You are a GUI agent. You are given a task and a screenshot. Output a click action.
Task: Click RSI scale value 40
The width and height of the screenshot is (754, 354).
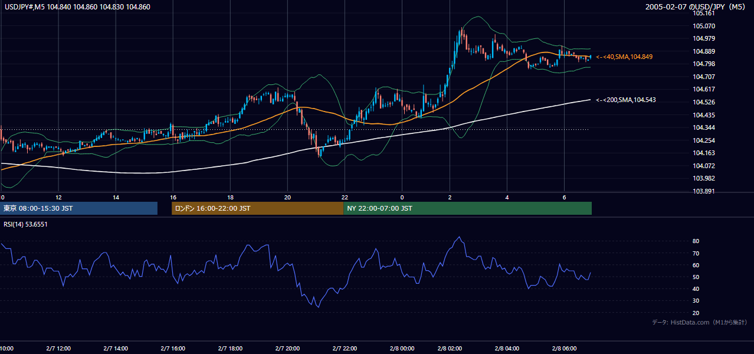pyautogui.click(x=696, y=289)
